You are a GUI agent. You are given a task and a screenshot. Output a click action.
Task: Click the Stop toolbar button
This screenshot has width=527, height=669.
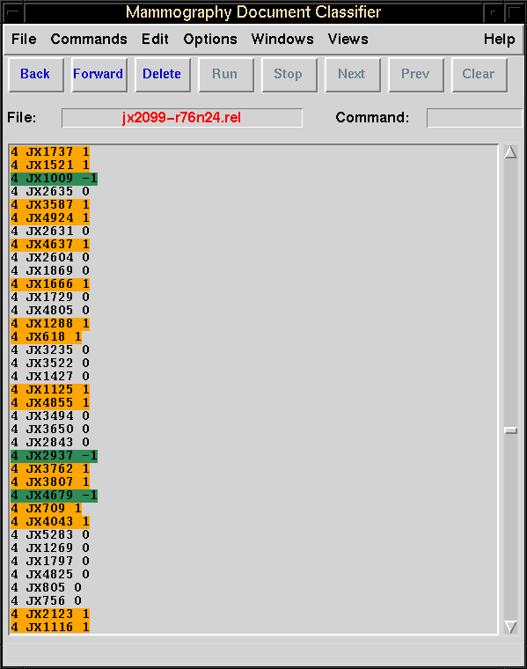click(289, 75)
